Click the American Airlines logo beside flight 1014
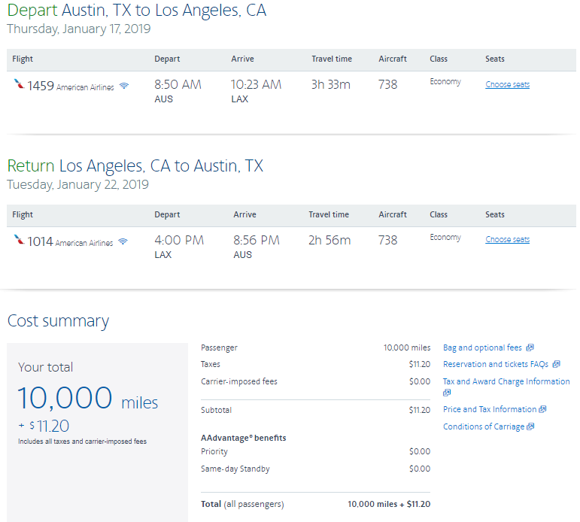The height and width of the screenshot is (522, 580). coord(19,241)
